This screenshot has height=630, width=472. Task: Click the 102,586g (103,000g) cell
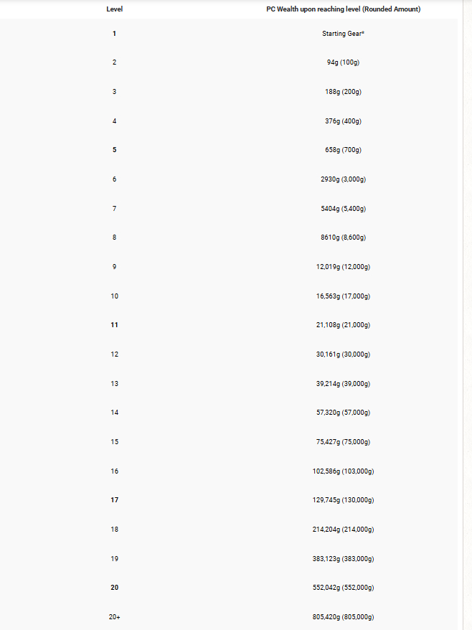pyautogui.click(x=343, y=471)
